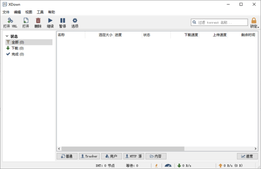Focus the 过滤 torrent 名称 filter field
The height and width of the screenshot is (169, 261).
[219, 22]
